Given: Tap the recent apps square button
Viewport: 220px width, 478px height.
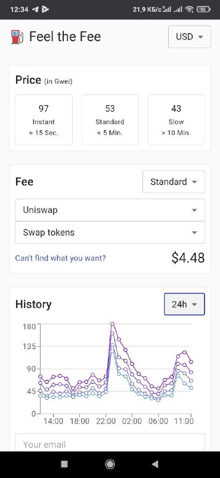Looking at the screenshot, I should pos(64,464).
